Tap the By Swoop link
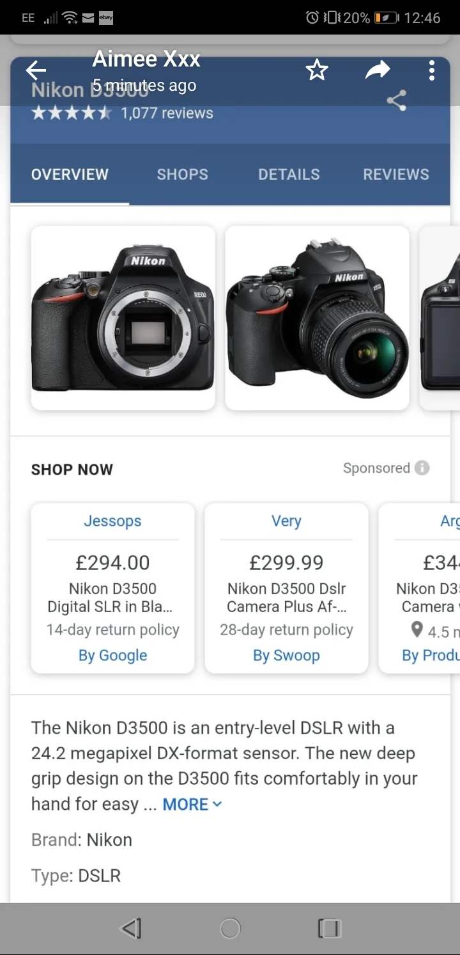 coord(286,656)
